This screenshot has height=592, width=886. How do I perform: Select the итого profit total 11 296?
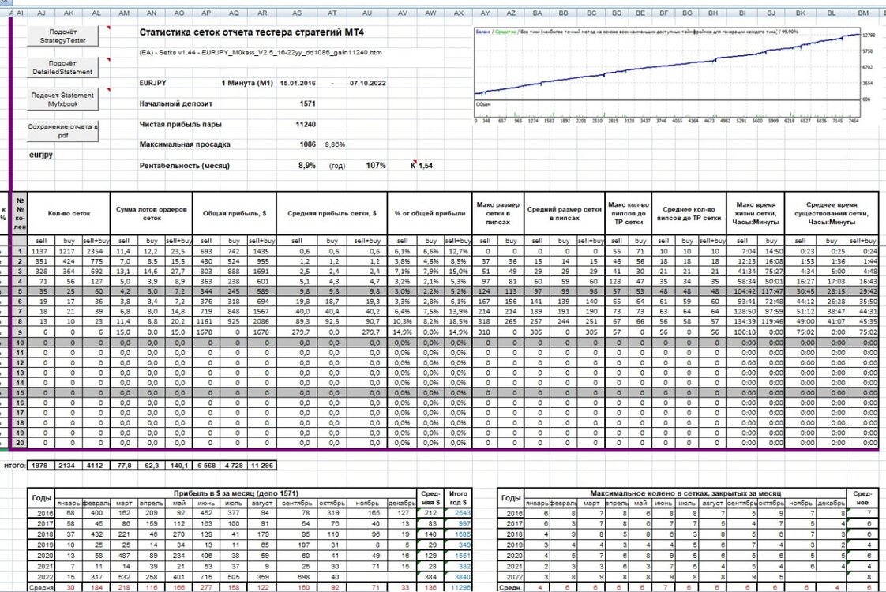tap(262, 466)
